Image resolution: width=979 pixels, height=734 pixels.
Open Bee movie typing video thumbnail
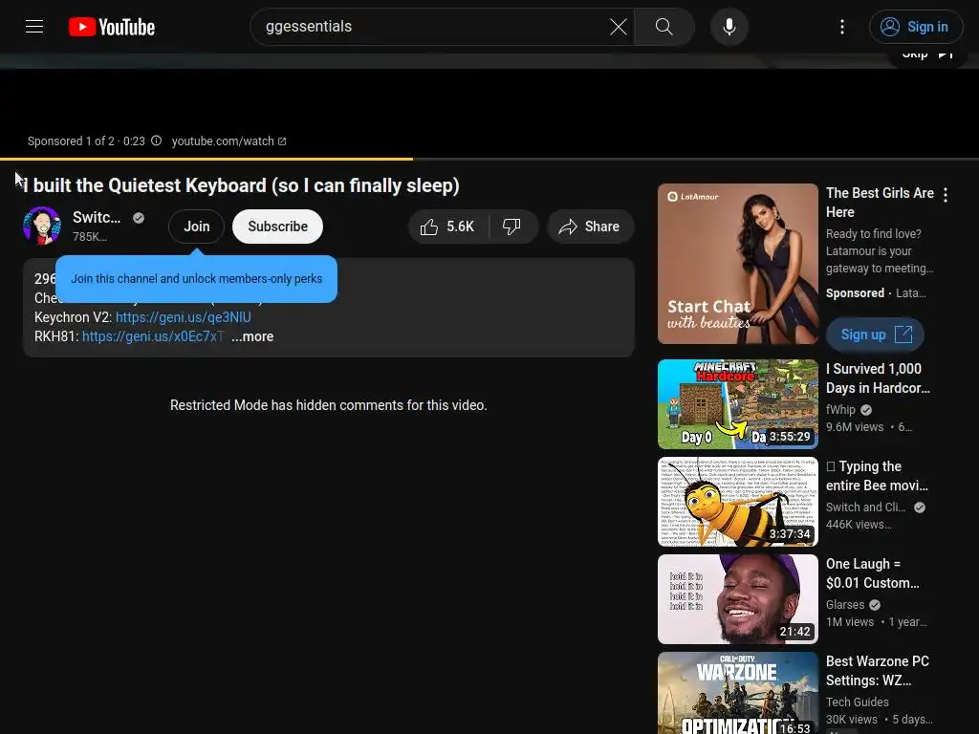[737, 502]
